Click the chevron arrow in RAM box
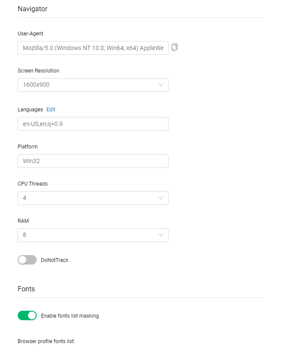The width and height of the screenshot is (301, 350). tap(161, 235)
